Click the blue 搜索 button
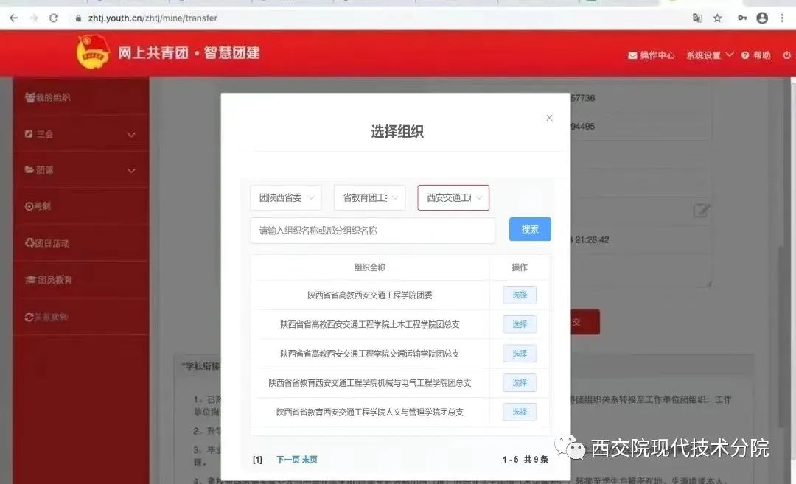This screenshot has width=796, height=484. [x=530, y=229]
